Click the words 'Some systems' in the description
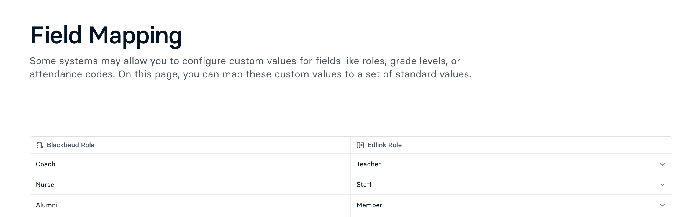698x217 pixels. click(x=64, y=61)
